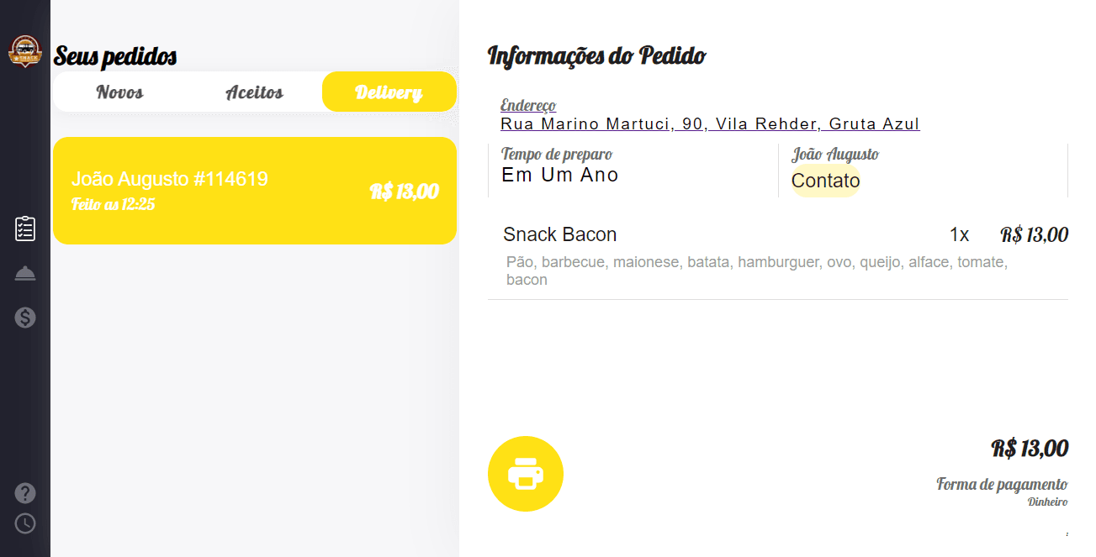1096x557 pixels.
Task: Click the Seus pedidos heading
Action: pyautogui.click(x=115, y=56)
